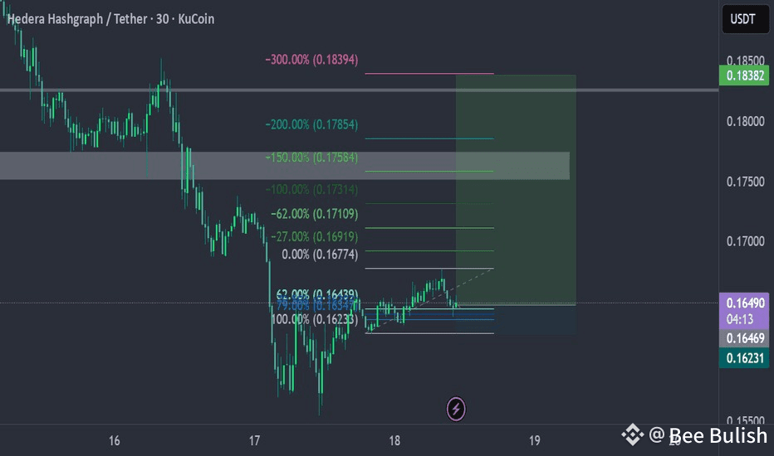Select the gray horizontal supply zone rectangle
The height and width of the screenshot is (456, 774).
click(284, 166)
